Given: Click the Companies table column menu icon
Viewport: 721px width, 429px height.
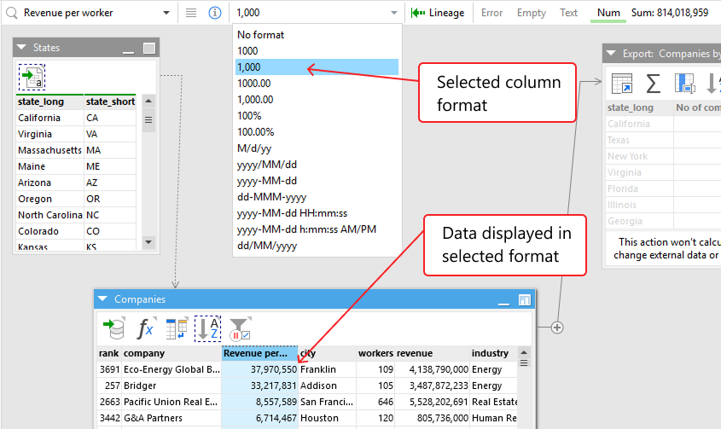Looking at the screenshot, I should click(x=524, y=363).
